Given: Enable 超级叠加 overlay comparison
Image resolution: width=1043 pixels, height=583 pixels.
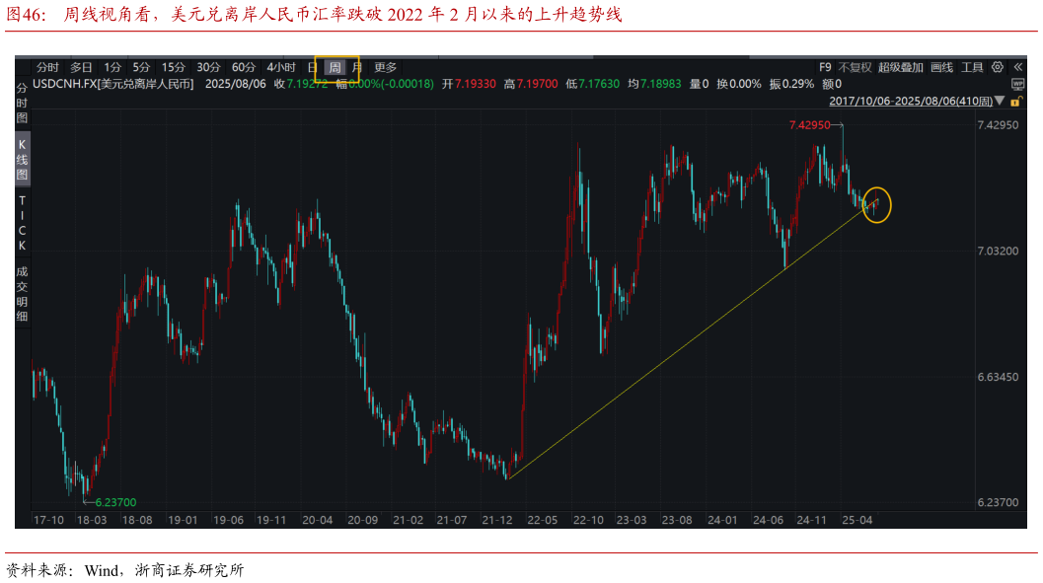Looking at the screenshot, I should [900, 67].
